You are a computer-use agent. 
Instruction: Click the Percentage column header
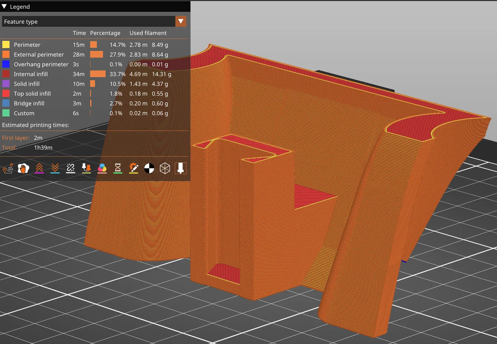tap(105, 33)
